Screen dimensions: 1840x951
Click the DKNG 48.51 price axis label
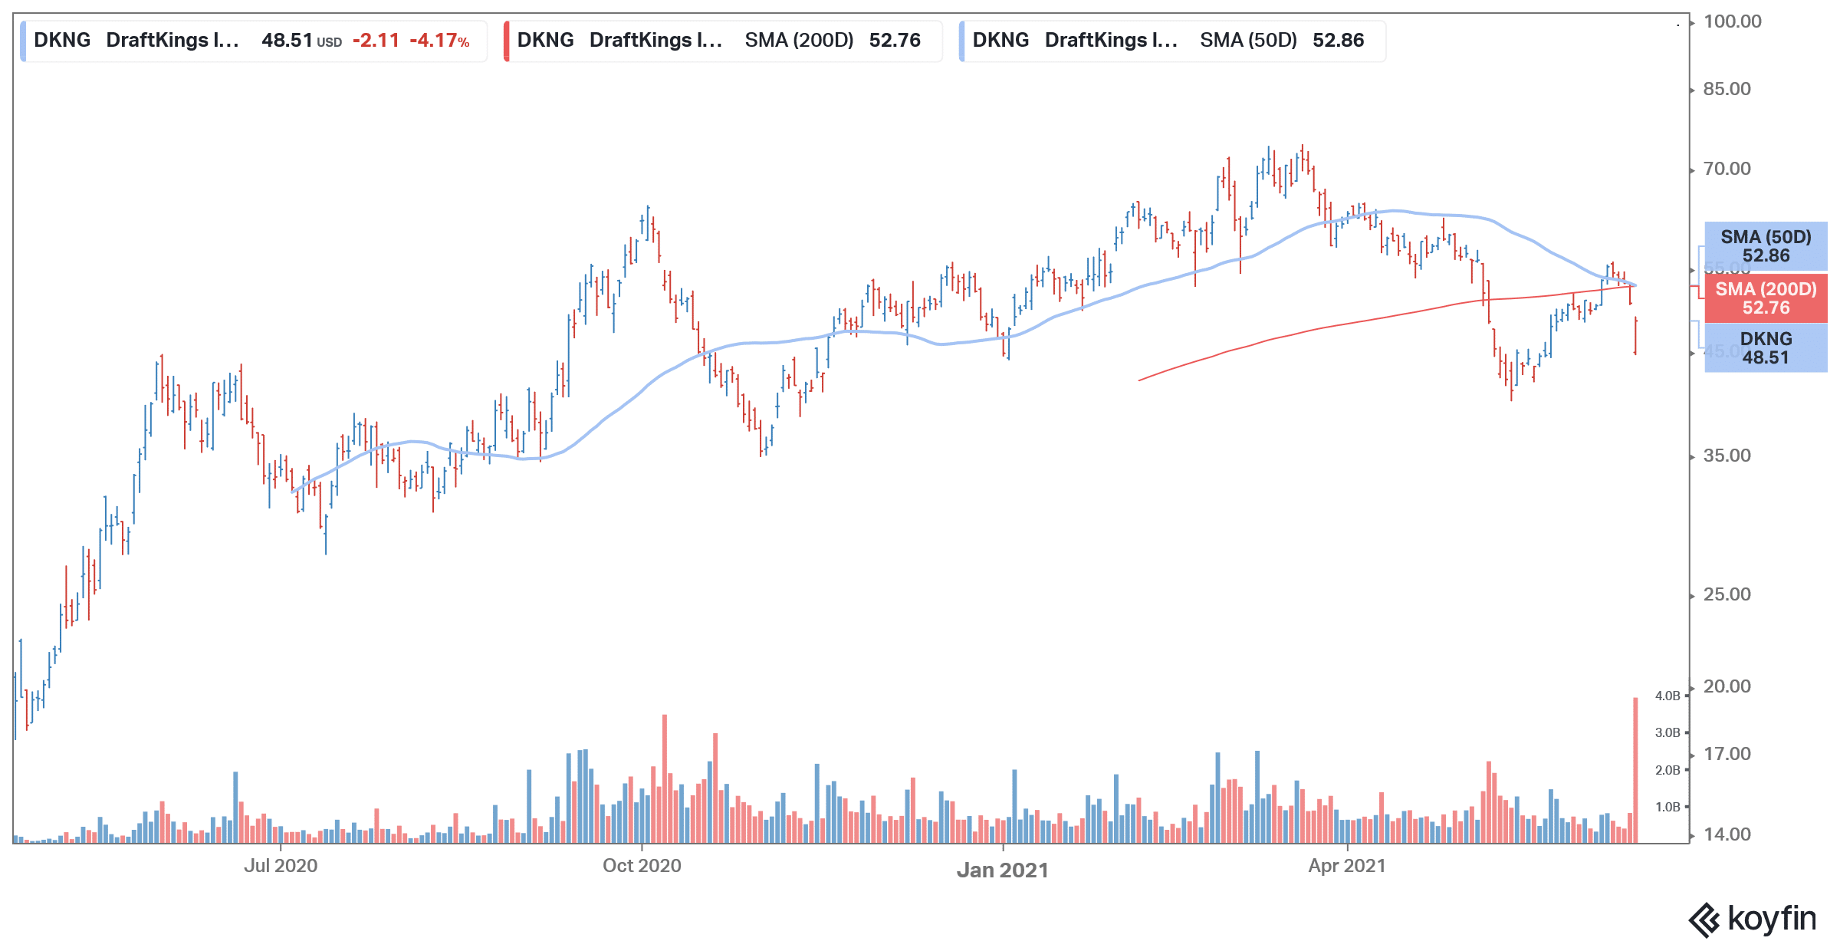pos(1766,348)
